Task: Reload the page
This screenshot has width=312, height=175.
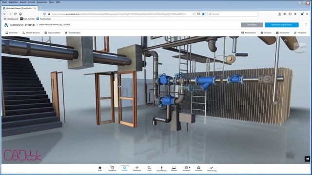Action: pyautogui.click(x=15, y=14)
